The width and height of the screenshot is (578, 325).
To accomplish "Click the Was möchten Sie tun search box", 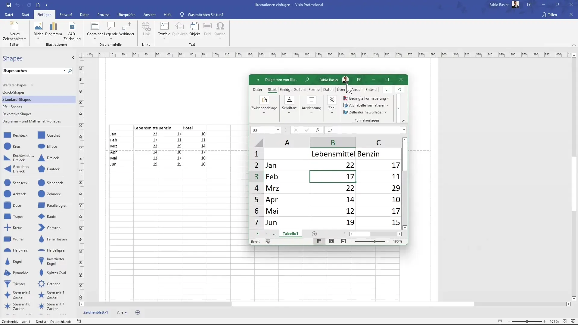I will [x=205, y=15].
